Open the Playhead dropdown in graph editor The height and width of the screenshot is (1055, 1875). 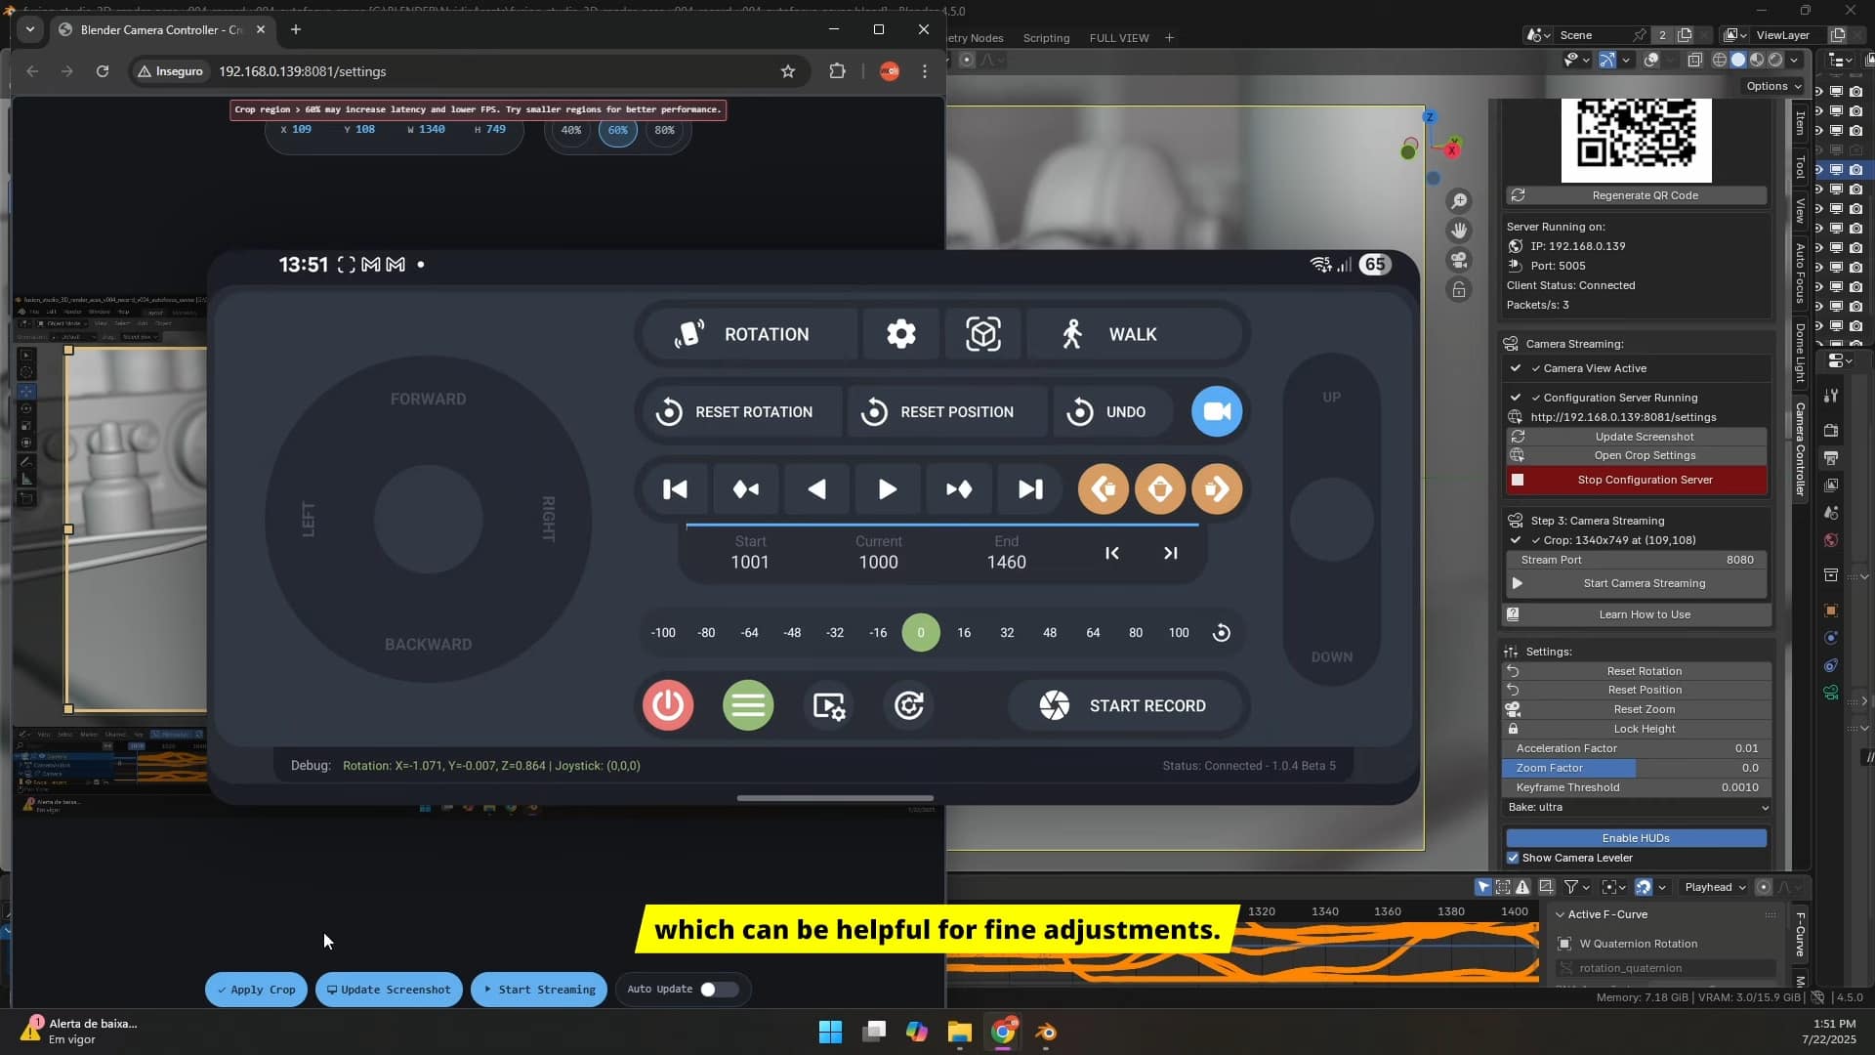[x=1715, y=887]
